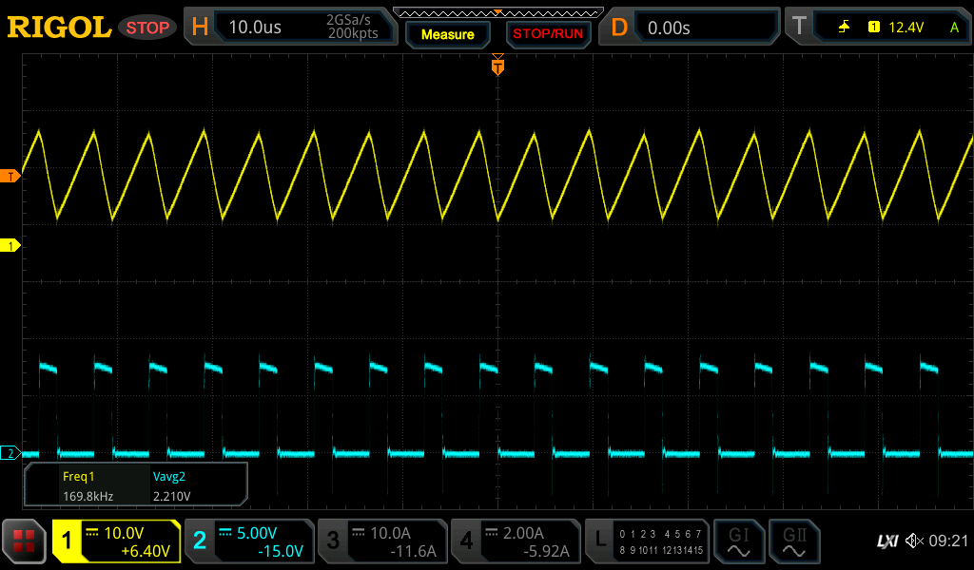Screen dimensions: 974x570
Task: Click the LXI network status icon
Action: (886, 541)
